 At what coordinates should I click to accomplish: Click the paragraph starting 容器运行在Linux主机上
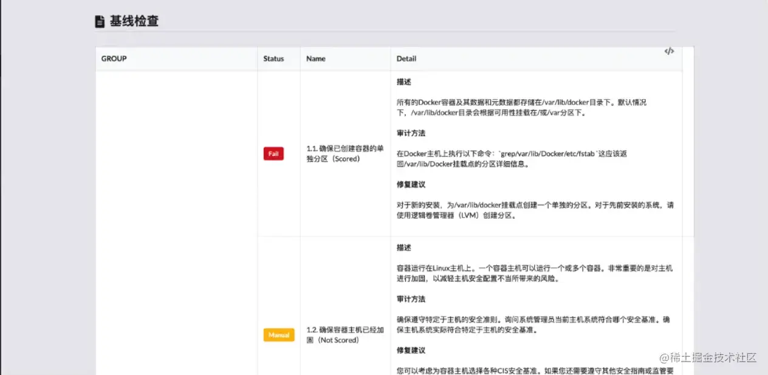click(535, 273)
